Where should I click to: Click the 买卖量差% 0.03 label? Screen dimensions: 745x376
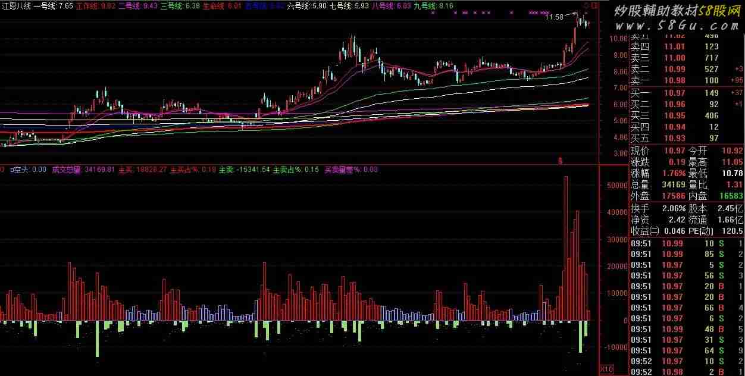351,170
